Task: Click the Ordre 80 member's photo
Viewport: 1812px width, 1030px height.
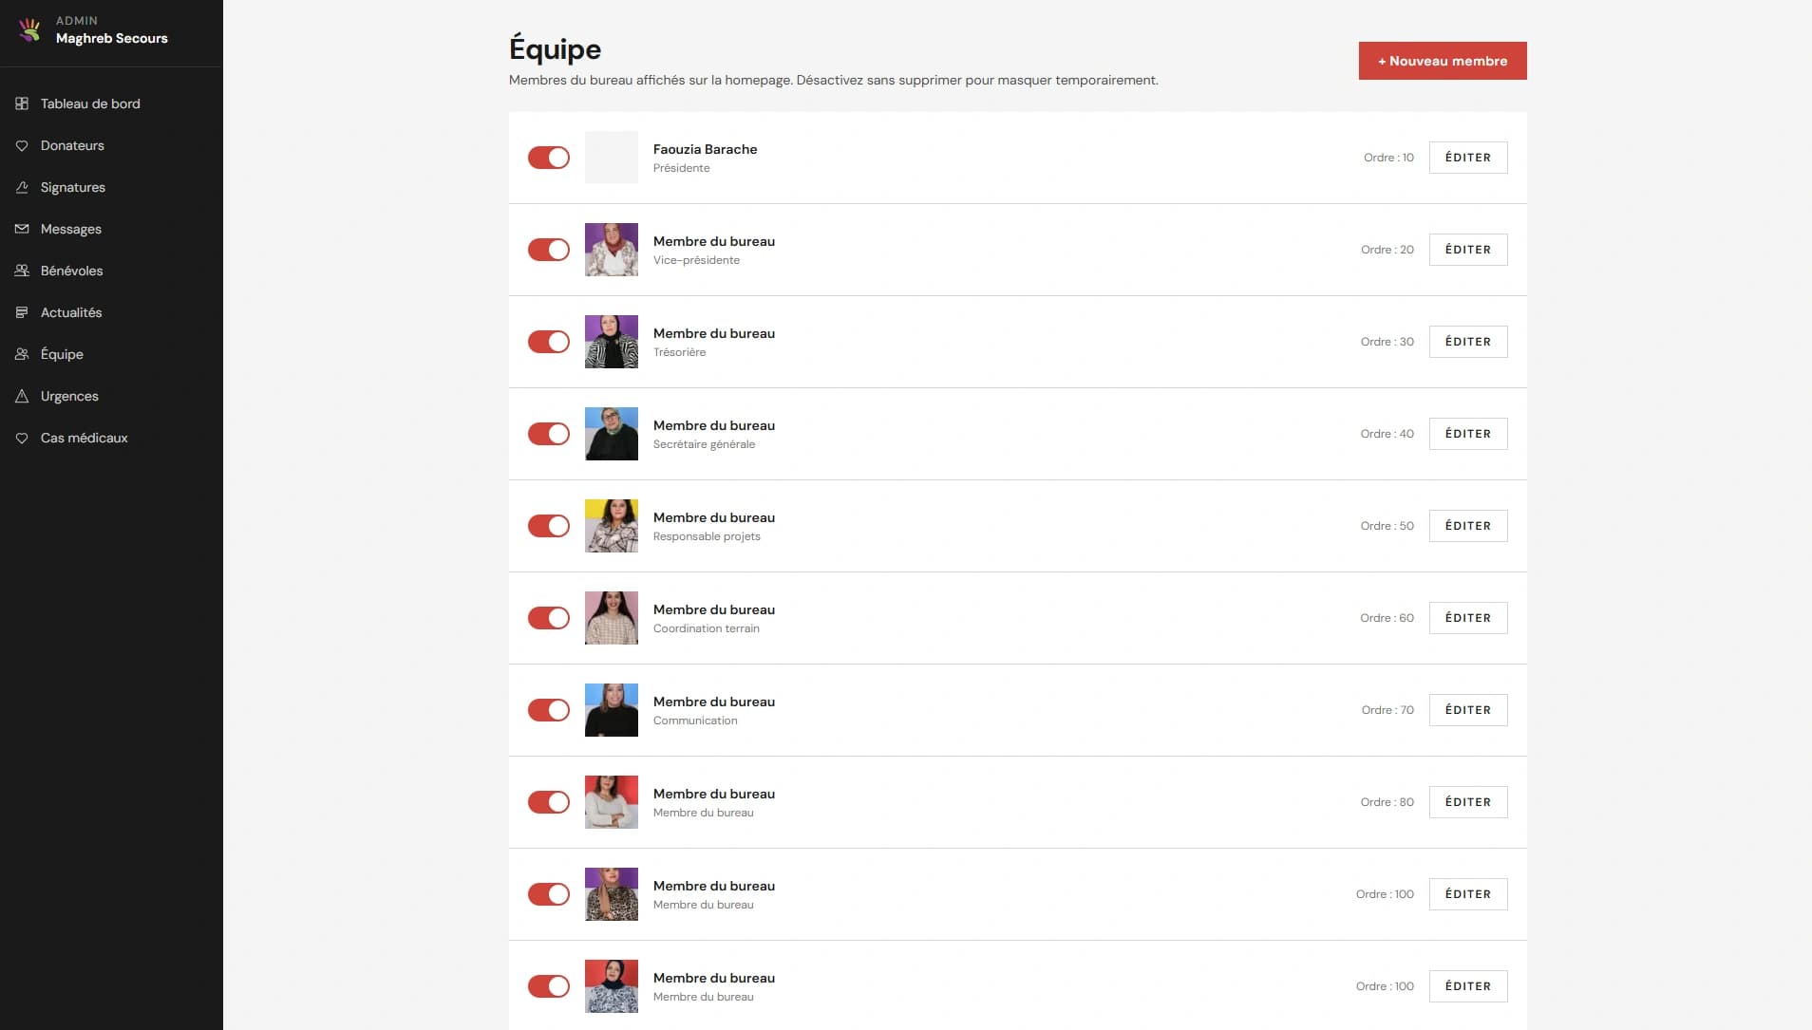Action: (612, 802)
